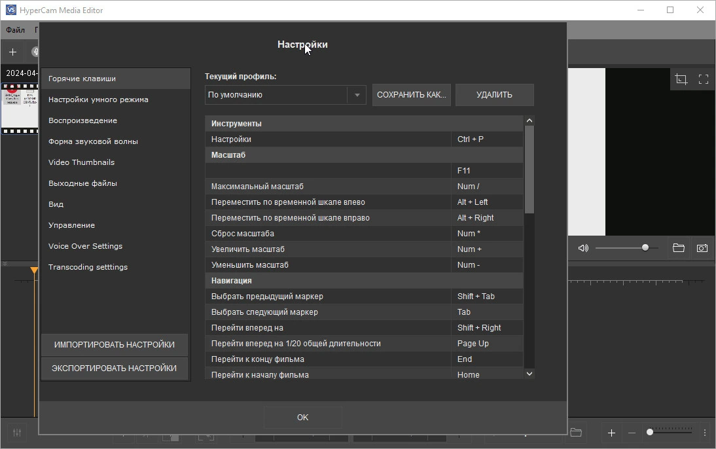This screenshot has width=716, height=449.
Task: Select 'Выбрать предыдущий маркер' row
Action: [365, 296]
